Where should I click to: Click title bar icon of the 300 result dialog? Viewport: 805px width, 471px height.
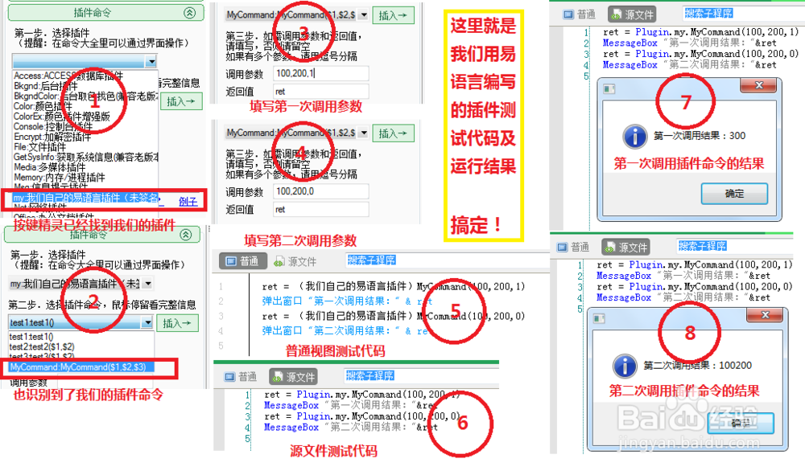[x=609, y=89]
